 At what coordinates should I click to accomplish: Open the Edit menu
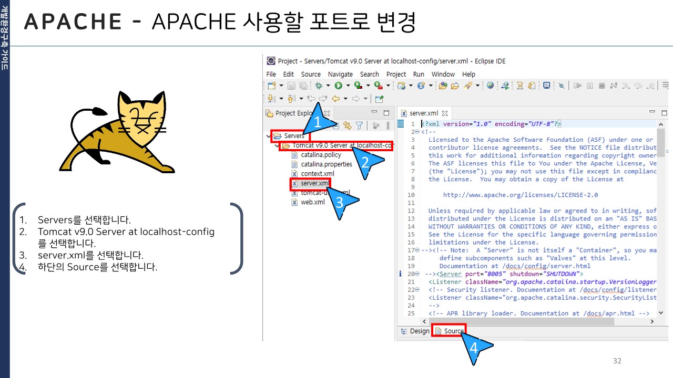[289, 74]
